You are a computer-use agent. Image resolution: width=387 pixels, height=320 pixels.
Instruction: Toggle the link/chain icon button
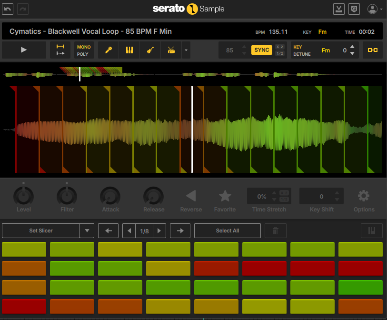tap(372, 50)
